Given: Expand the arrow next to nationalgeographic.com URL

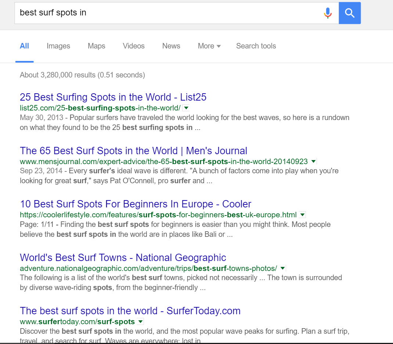Looking at the screenshot, I should 282,268.
